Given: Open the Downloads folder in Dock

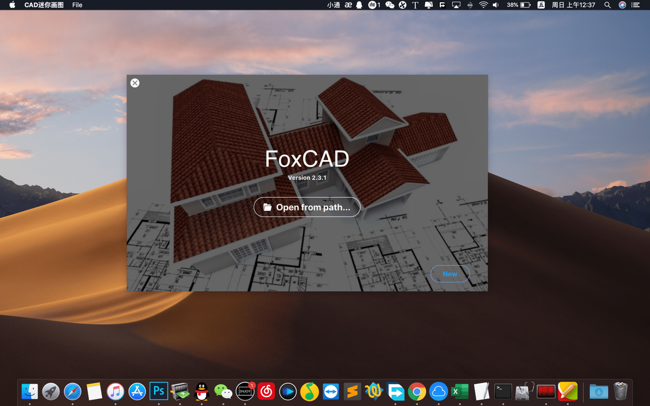Looking at the screenshot, I should pos(599,391).
